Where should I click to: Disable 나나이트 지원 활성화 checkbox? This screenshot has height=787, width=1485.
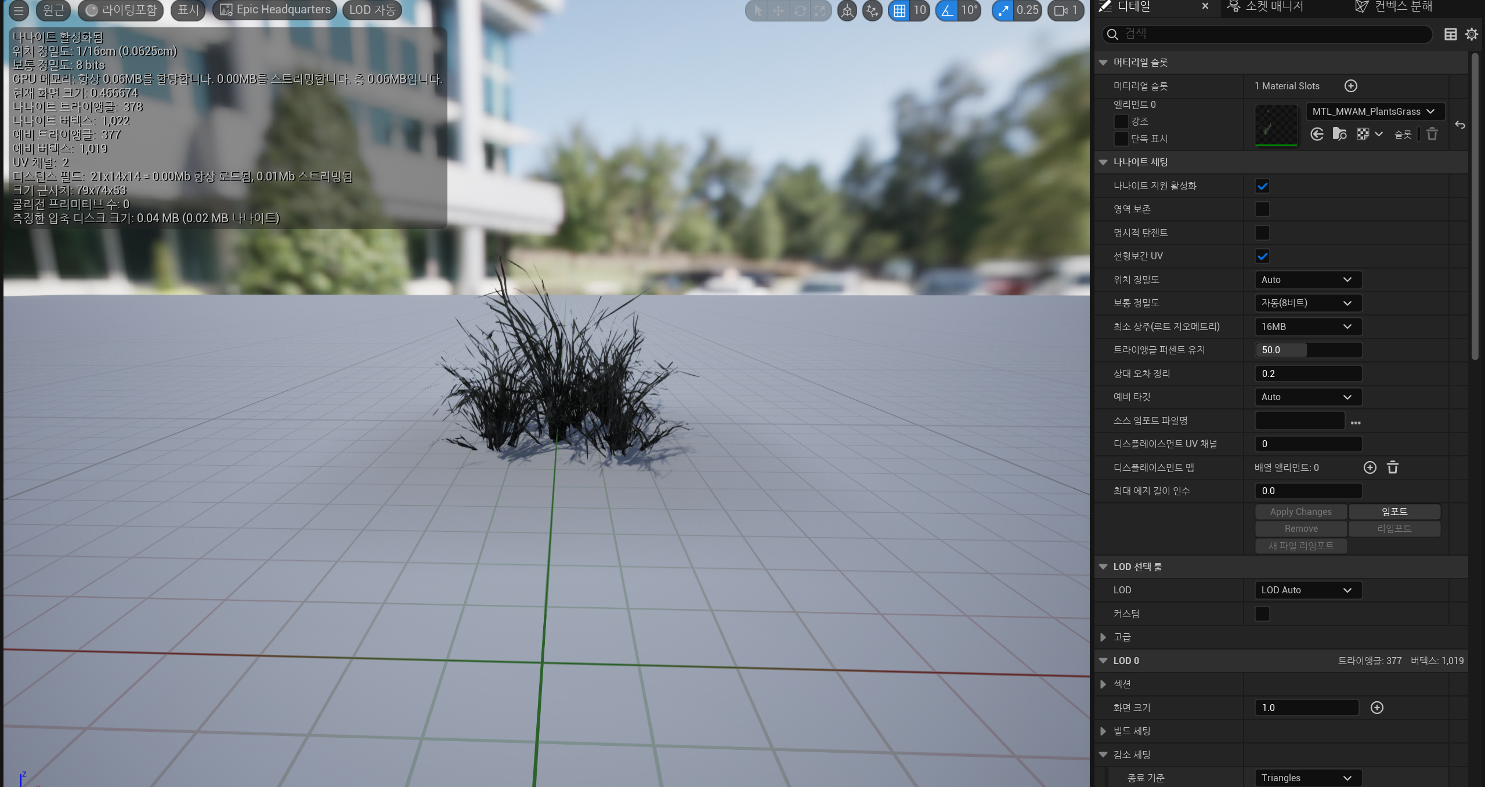[1262, 186]
